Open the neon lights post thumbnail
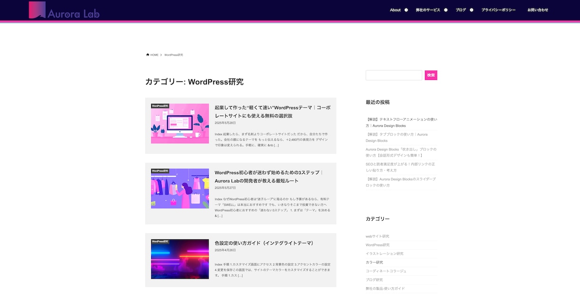The width and height of the screenshot is (580, 295). [180, 259]
